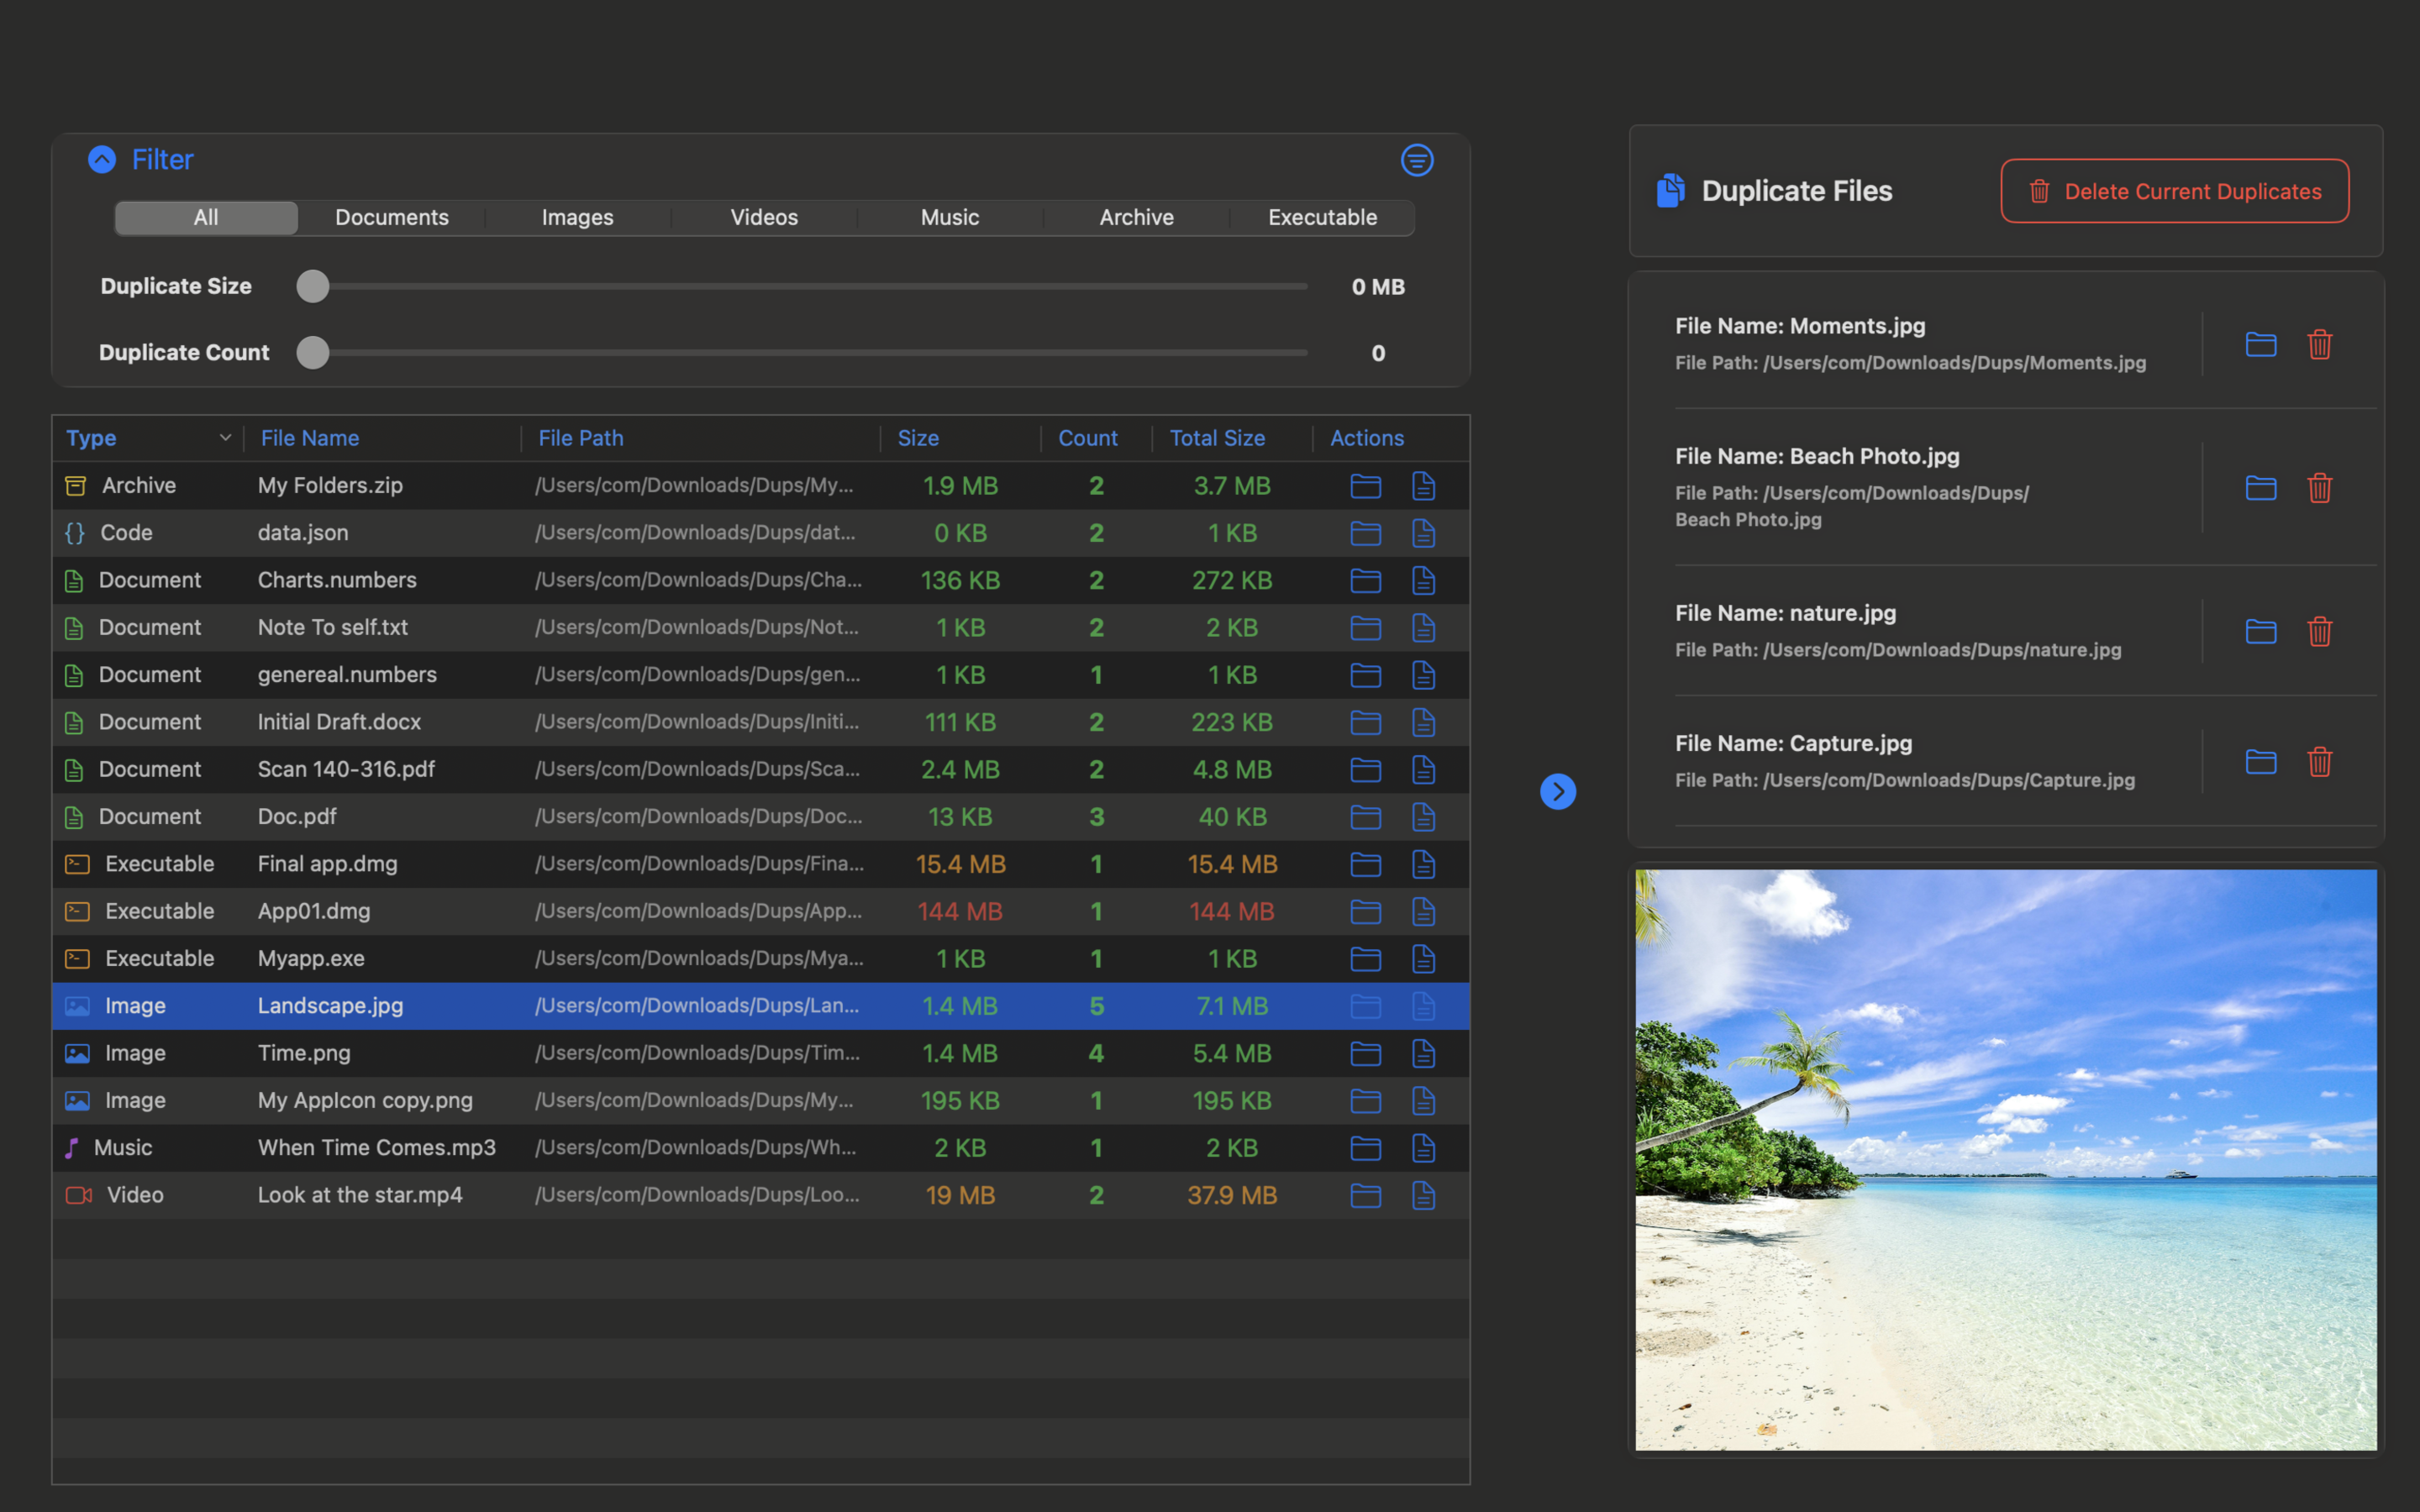2420x1512 pixels.
Task: Select the Time.png file name
Action: click(304, 1053)
